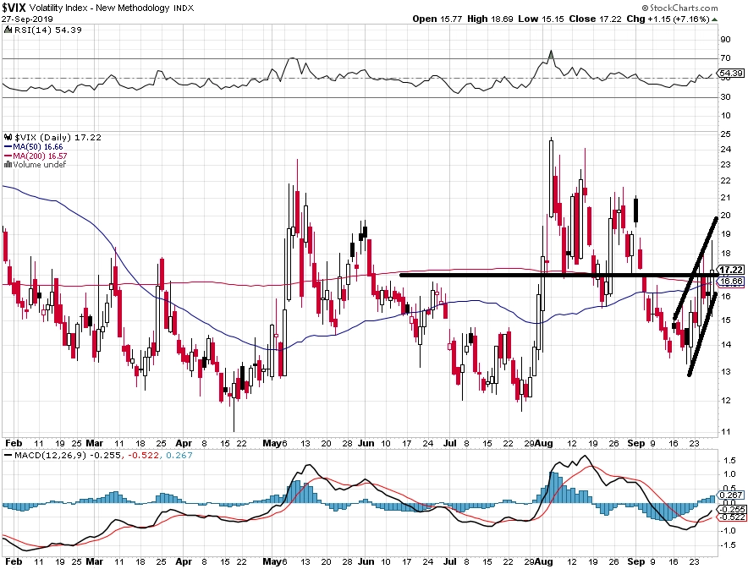The image size is (748, 569).
Task: Click the red MA(200) legend line
Action: click(x=8, y=156)
